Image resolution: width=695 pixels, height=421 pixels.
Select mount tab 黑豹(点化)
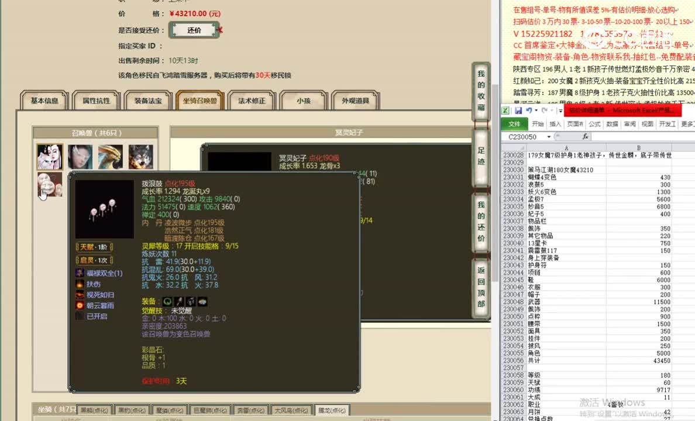132,410
